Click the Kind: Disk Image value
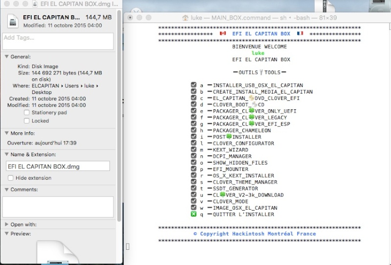The width and height of the screenshot is (391, 265). click(x=45, y=67)
